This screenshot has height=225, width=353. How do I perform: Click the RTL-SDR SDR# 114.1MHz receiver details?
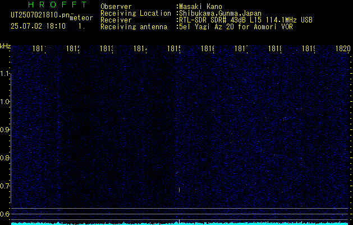[246, 20]
